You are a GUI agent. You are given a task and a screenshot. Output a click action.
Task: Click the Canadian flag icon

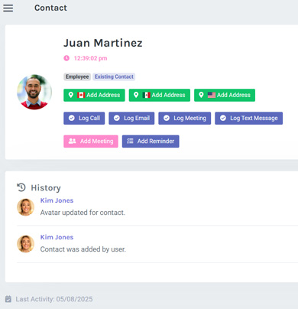pos(81,95)
